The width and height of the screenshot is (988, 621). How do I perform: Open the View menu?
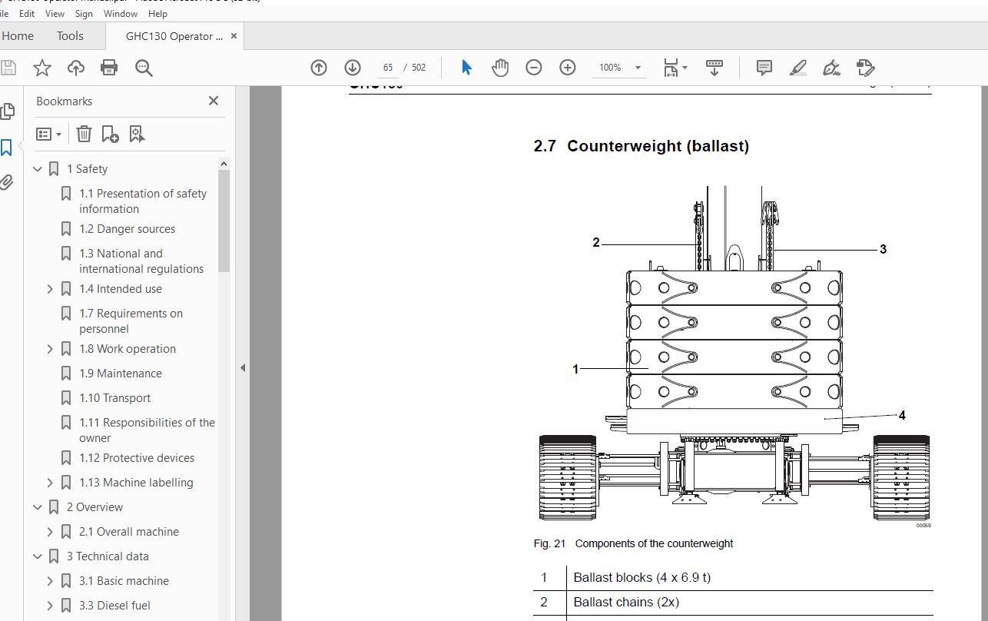[x=55, y=14]
